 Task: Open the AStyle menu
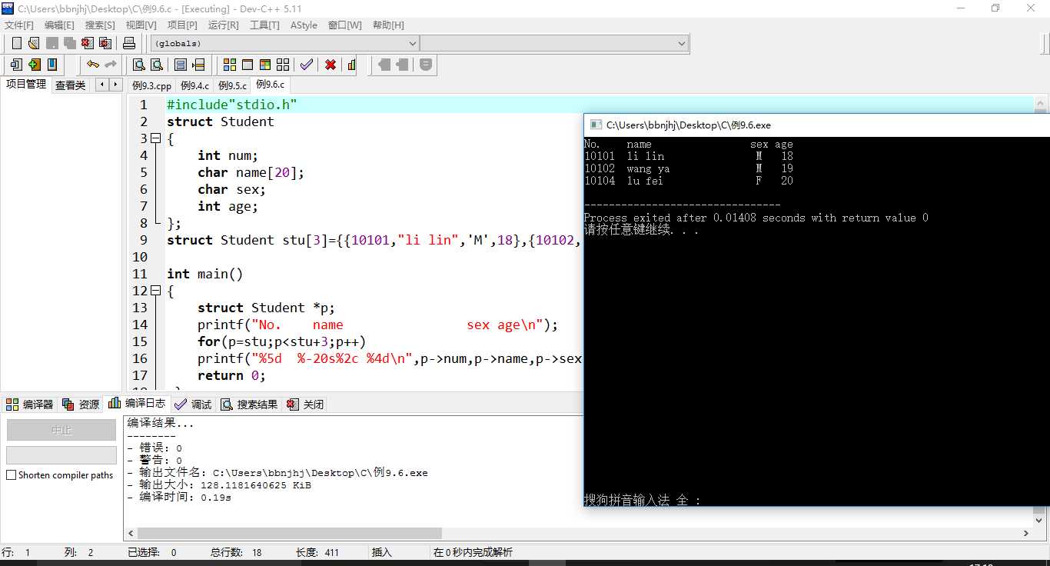304,25
